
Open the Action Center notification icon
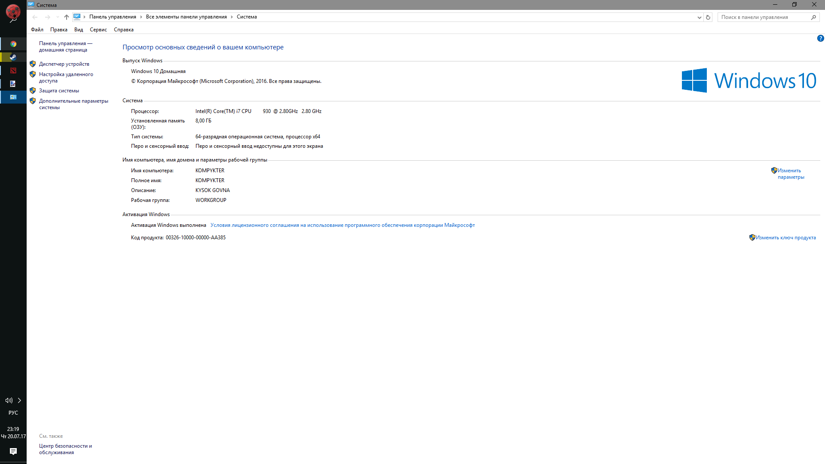pyautogui.click(x=13, y=452)
